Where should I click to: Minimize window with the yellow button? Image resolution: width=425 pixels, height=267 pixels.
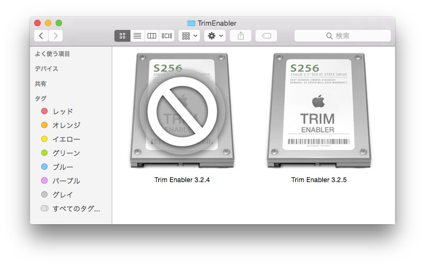click(x=48, y=23)
